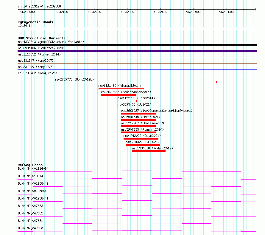Click ruler position 96232300

click(127, 12)
